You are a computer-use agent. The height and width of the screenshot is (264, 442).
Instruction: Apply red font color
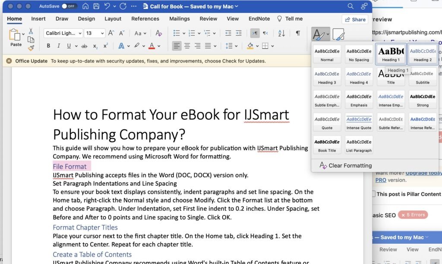(x=152, y=46)
